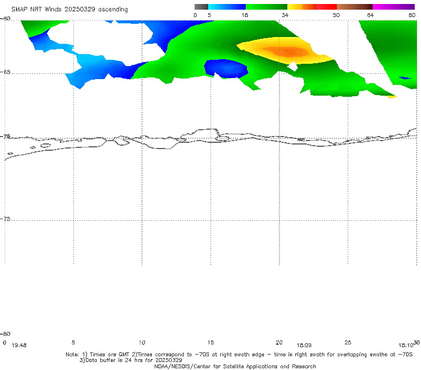The width and height of the screenshot is (421, 370).
Task: Click the "NOAA/NESDIS/Center for Satellite Applications and Research" credit
Action: coord(235,366)
